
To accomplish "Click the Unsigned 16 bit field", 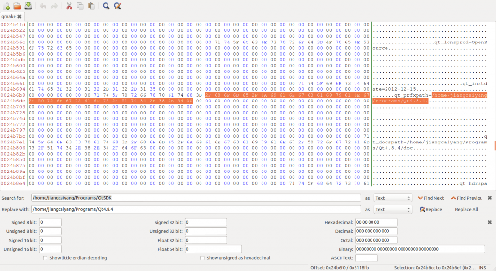I will 50,249.
